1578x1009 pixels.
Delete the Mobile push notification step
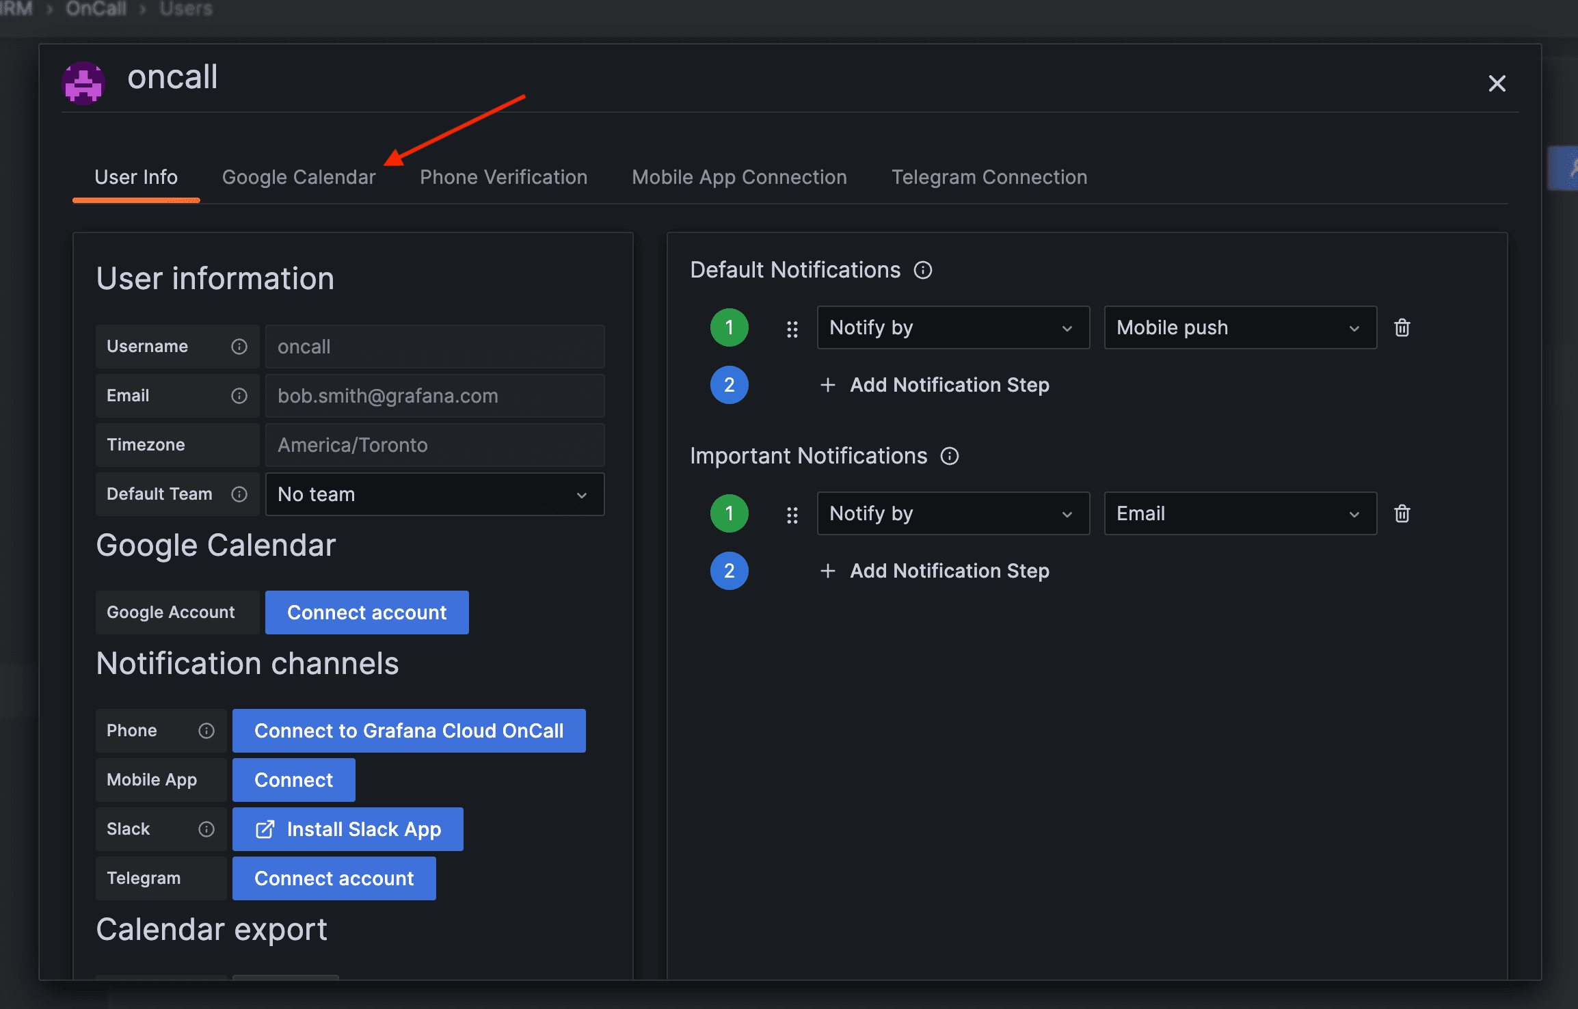1402,327
